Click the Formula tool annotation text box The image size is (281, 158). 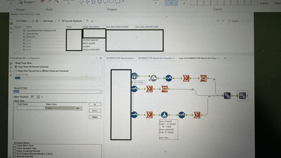point(168,130)
